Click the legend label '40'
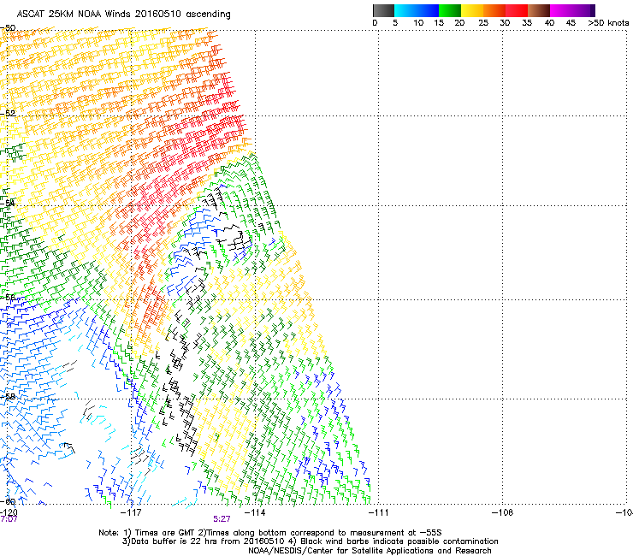 coord(549,23)
